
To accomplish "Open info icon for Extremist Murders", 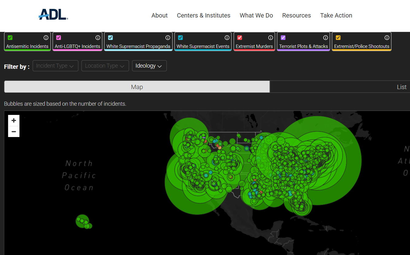I will (x=271, y=38).
